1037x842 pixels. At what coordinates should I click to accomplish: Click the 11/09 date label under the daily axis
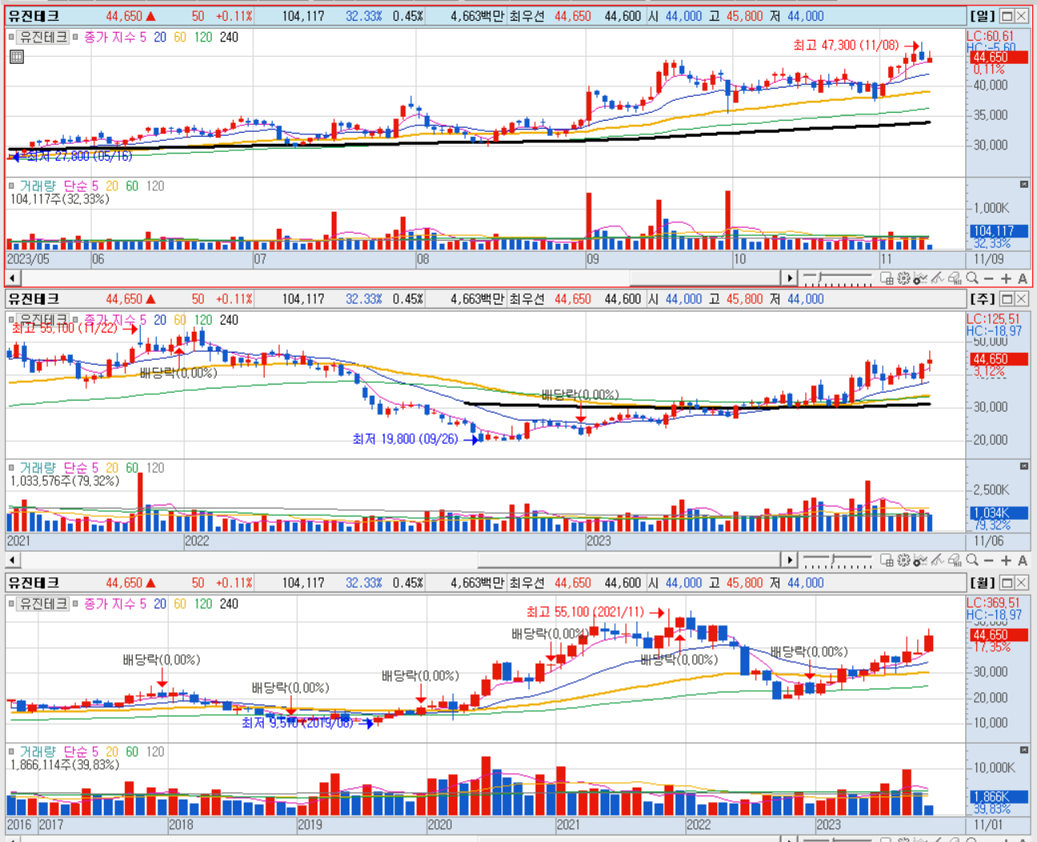click(989, 259)
